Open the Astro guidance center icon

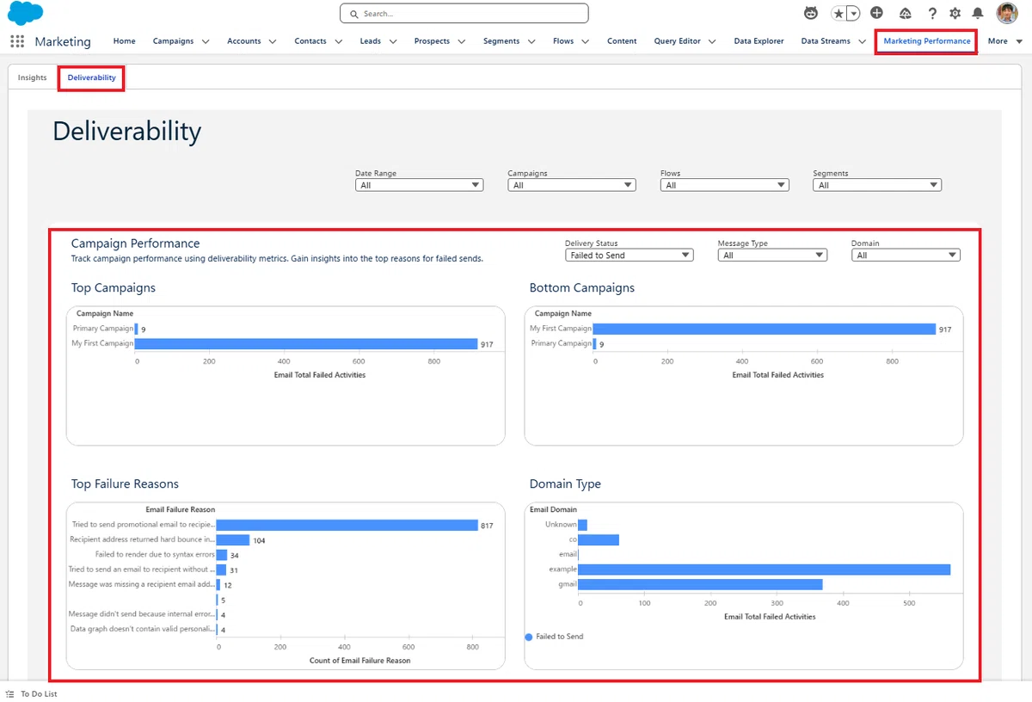pyautogui.click(x=811, y=13)
